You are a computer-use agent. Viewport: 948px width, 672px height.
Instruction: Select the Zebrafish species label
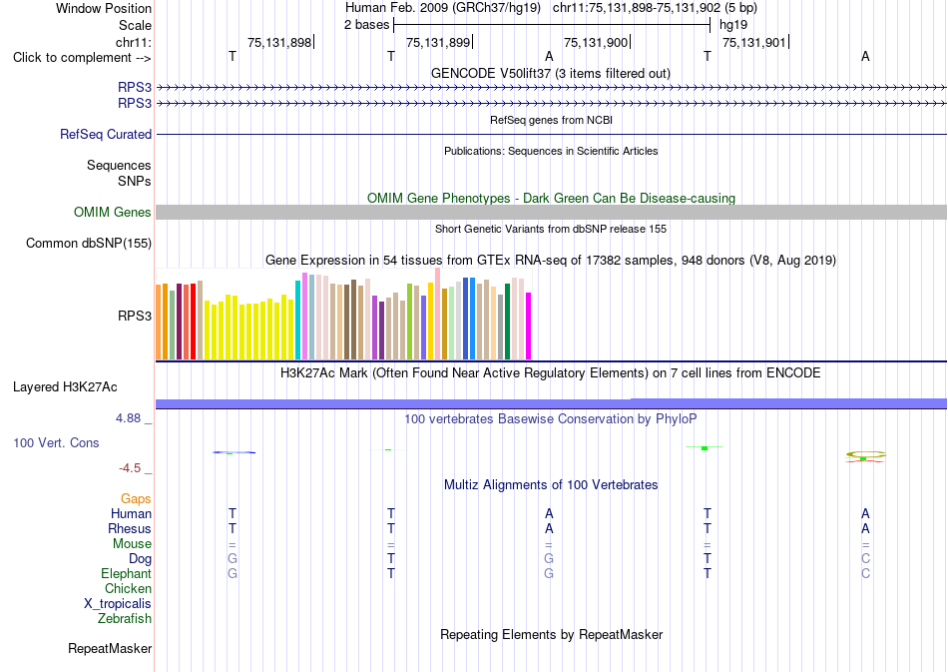click(125, 619)
